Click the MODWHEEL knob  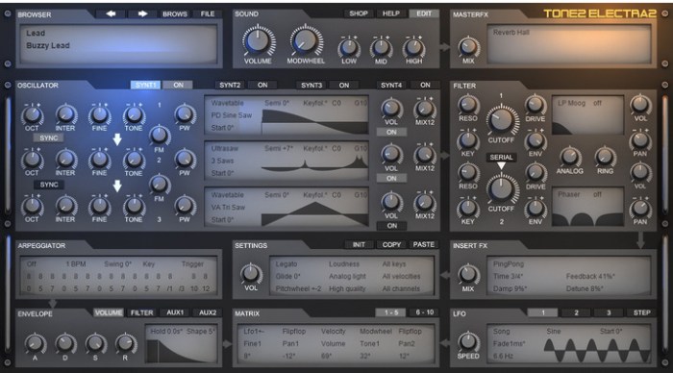tap(305, 41)
